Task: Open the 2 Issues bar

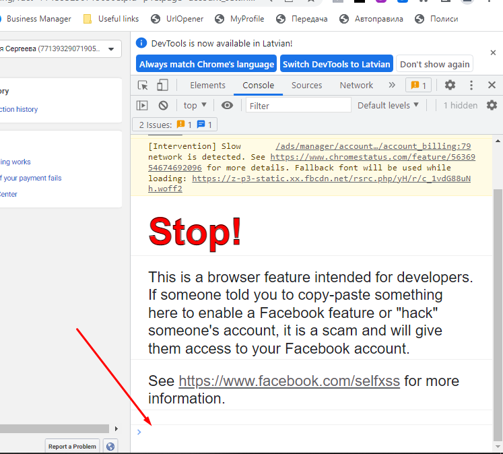Action: pos(175,125)
